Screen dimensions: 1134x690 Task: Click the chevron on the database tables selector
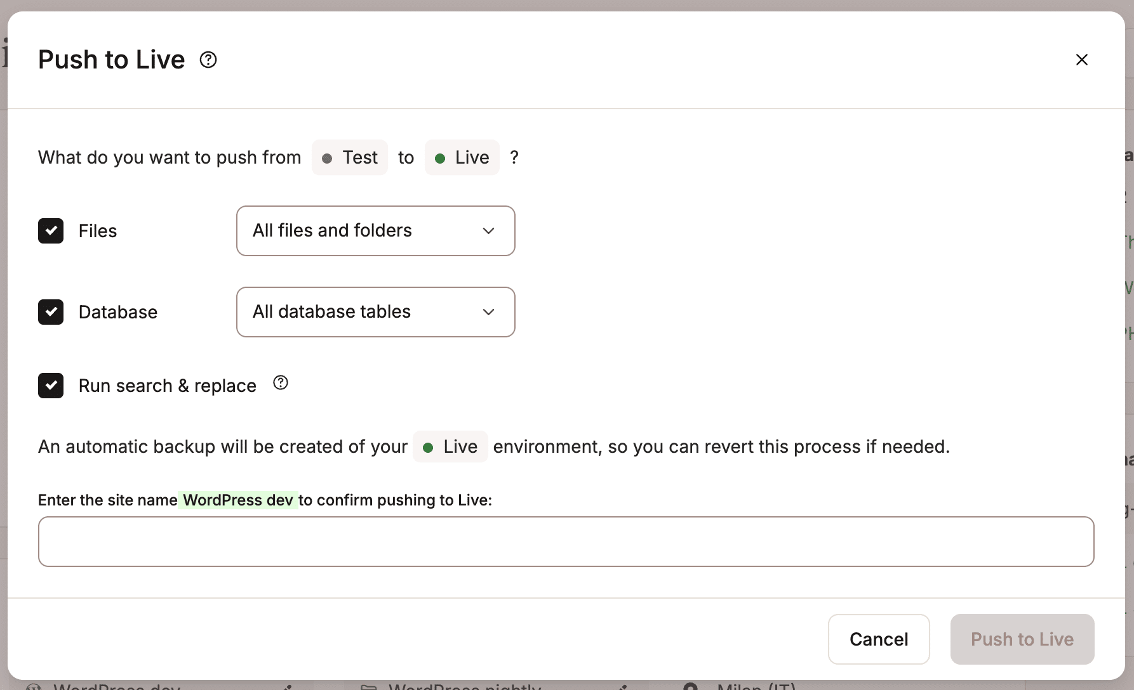pos(488,312)
